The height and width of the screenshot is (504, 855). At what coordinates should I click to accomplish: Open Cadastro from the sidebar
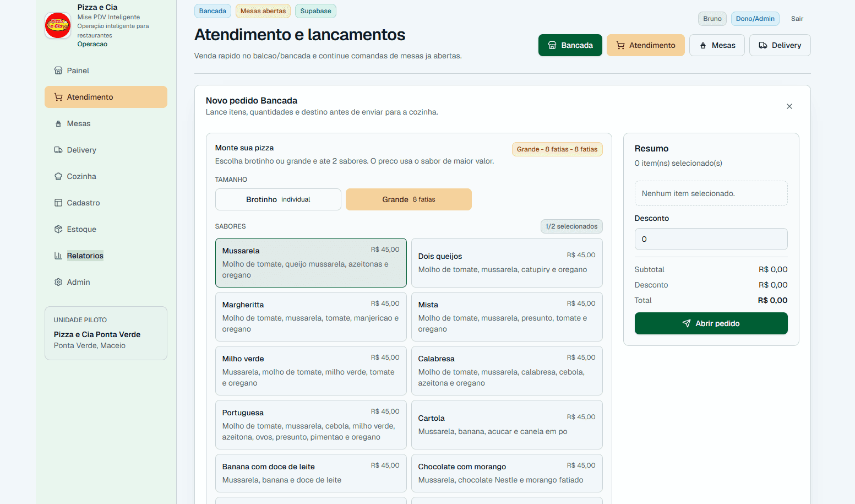106,203
